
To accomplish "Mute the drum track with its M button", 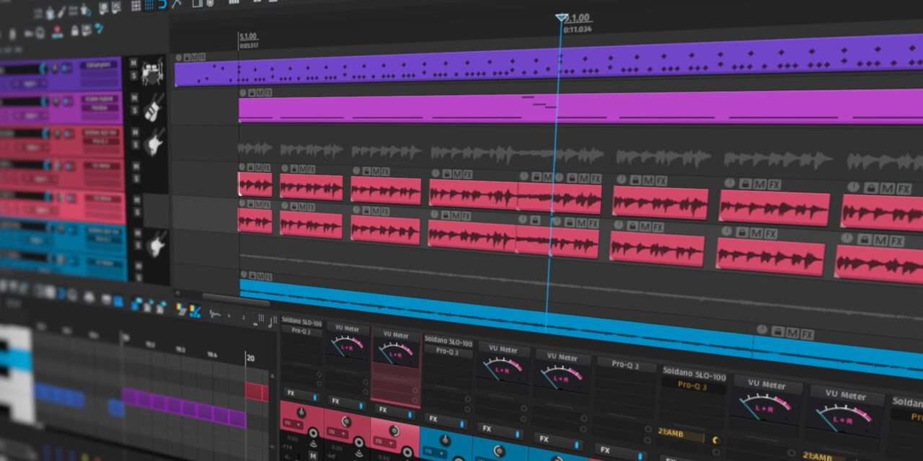I will (x=133, y=63).
